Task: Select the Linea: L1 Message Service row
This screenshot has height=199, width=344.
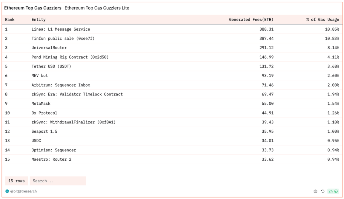Action: pyautogui.click(x=61, y=29)
